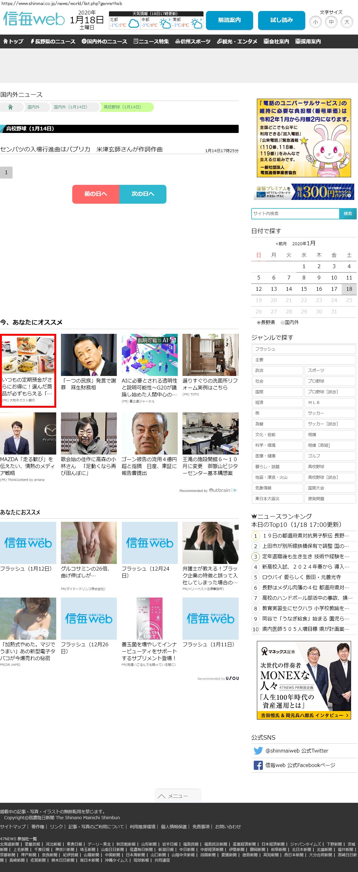Select the 長野県 radio button
This screenshot has height=872, width=358.
(x=259, y=323)
